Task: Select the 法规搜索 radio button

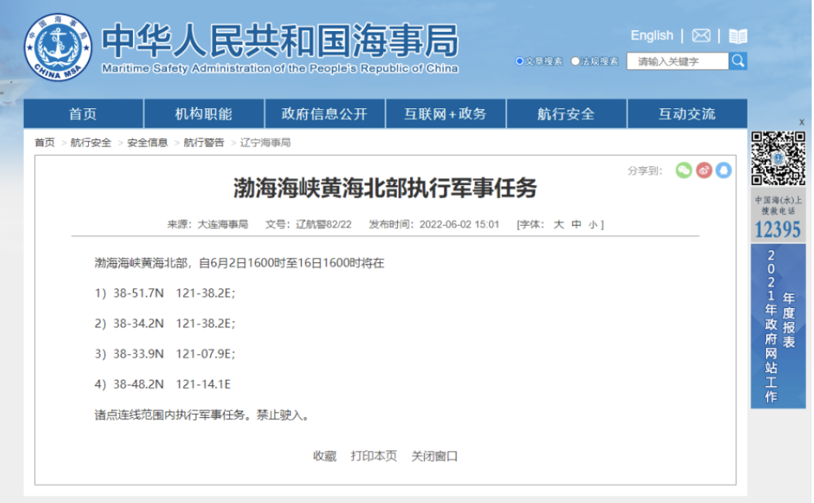Action: tap(576, 61)
